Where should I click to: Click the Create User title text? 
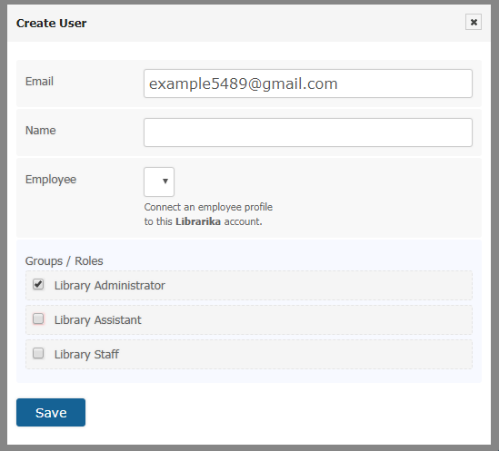coord(51,24)
